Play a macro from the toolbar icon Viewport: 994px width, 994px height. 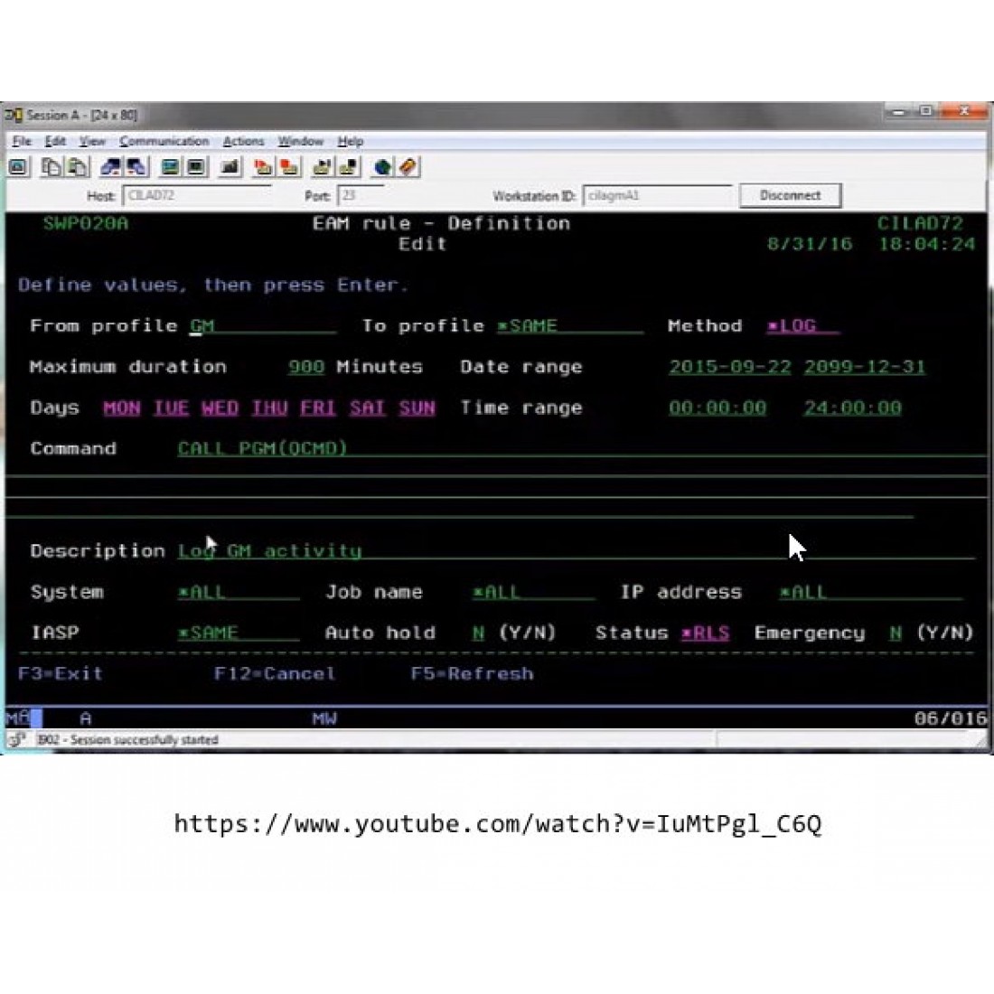[322, 167]
